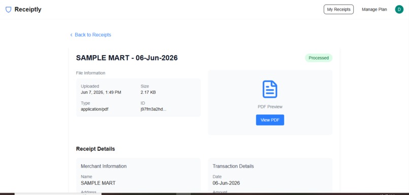The height and width of the screenshot is (195, 409).
Task: Select the SAMPLE MART - 06-Jun-2026 title
Action: click(127, 58)
